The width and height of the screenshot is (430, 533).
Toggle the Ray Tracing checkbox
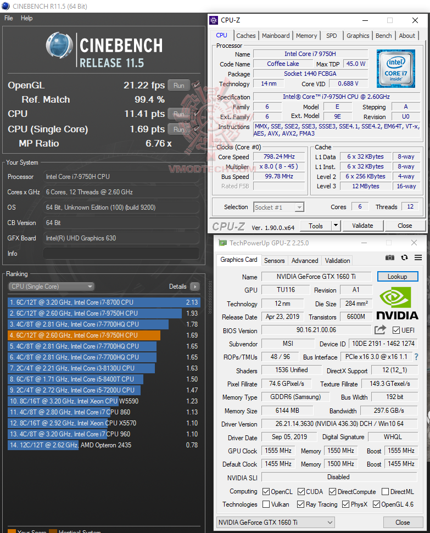[301, 504]
